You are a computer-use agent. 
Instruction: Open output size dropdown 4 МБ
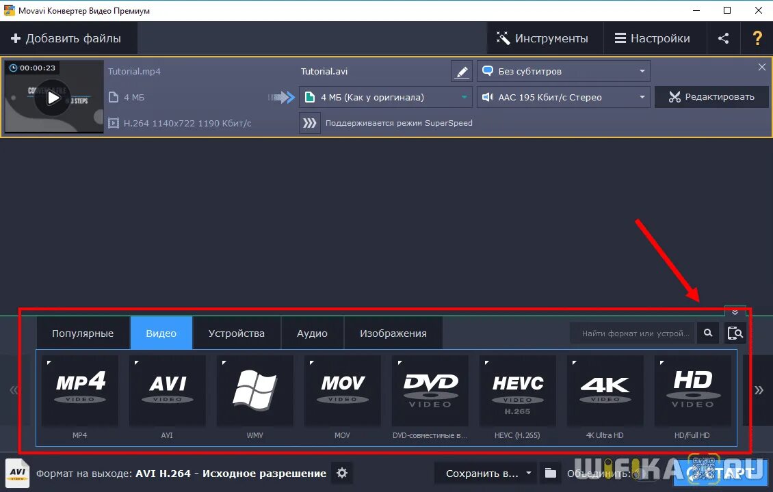(386, 97)
